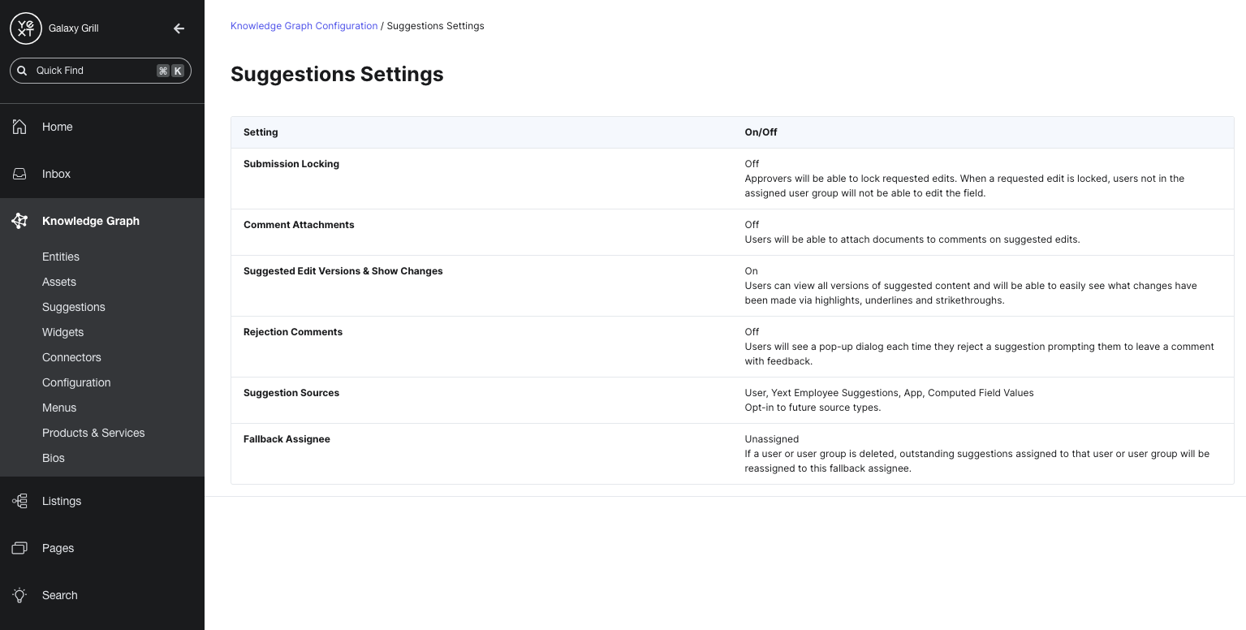This screenshot has height=630, width=1246.
Task: Click the magnifying glass in Quick Find
Action: 22,71
